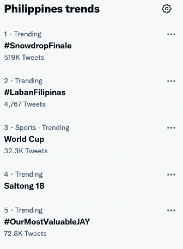The height and width of the screenshot is (249, 183).
Task: Go to the #OurMostValuableJAY hashtag
Action: point(47,222)
